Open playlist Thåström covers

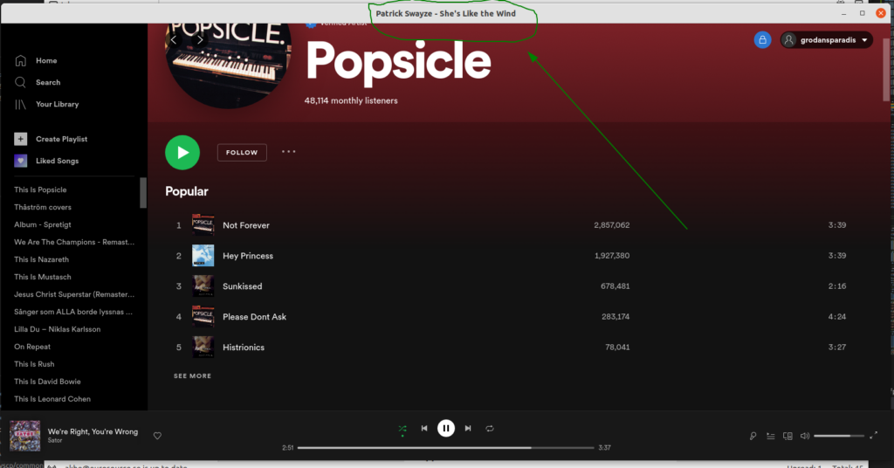point(43,207)
